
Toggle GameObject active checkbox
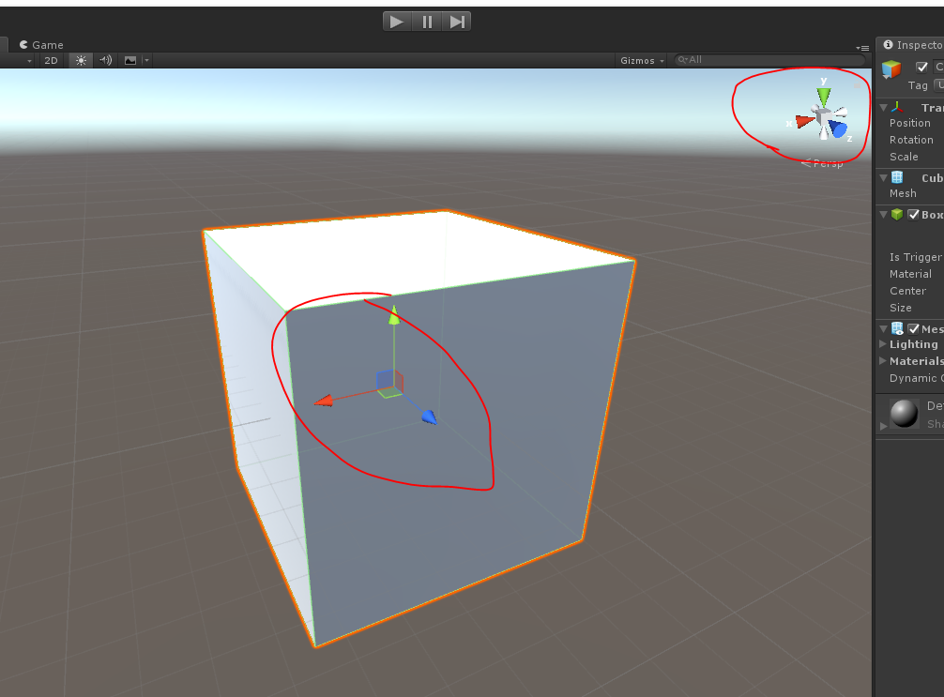tap(921, 67)
